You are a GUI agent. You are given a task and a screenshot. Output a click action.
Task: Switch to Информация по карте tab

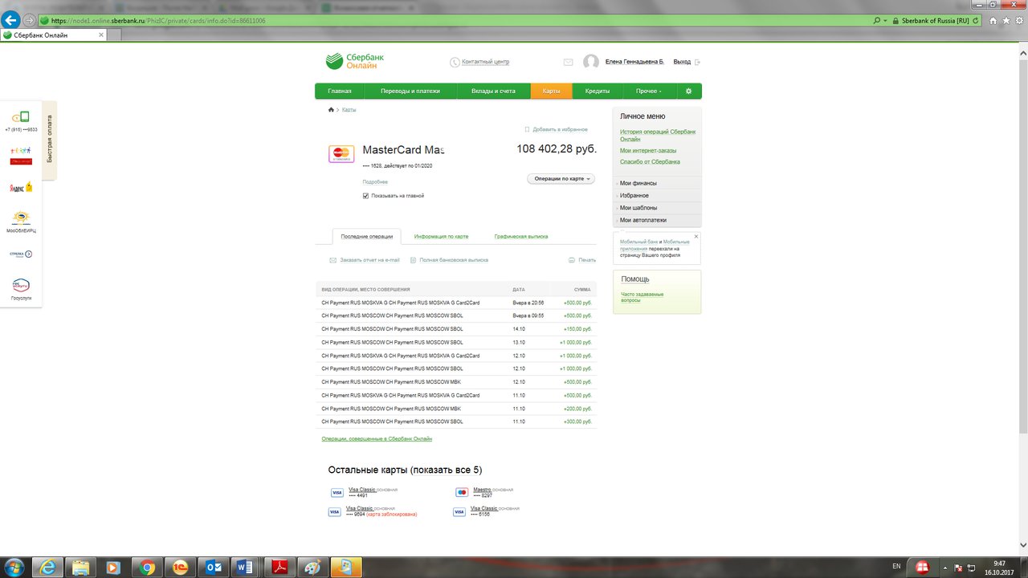click(441, 237)
